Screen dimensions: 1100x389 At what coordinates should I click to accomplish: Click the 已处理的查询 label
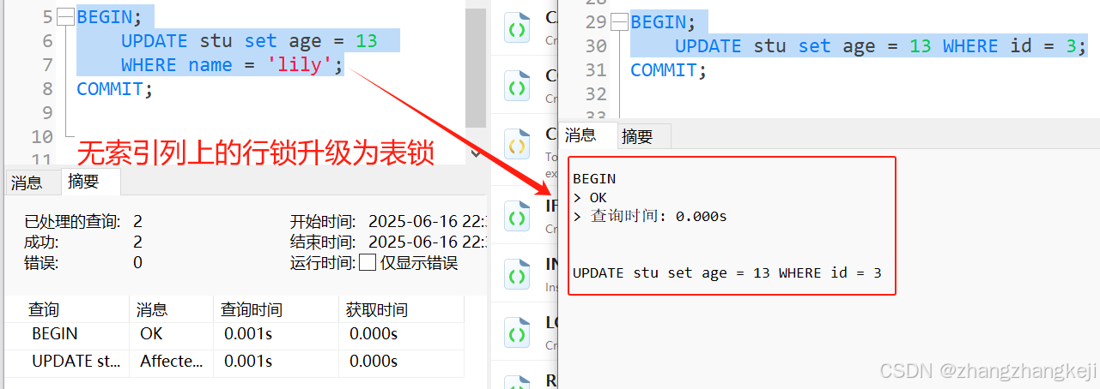72,221
